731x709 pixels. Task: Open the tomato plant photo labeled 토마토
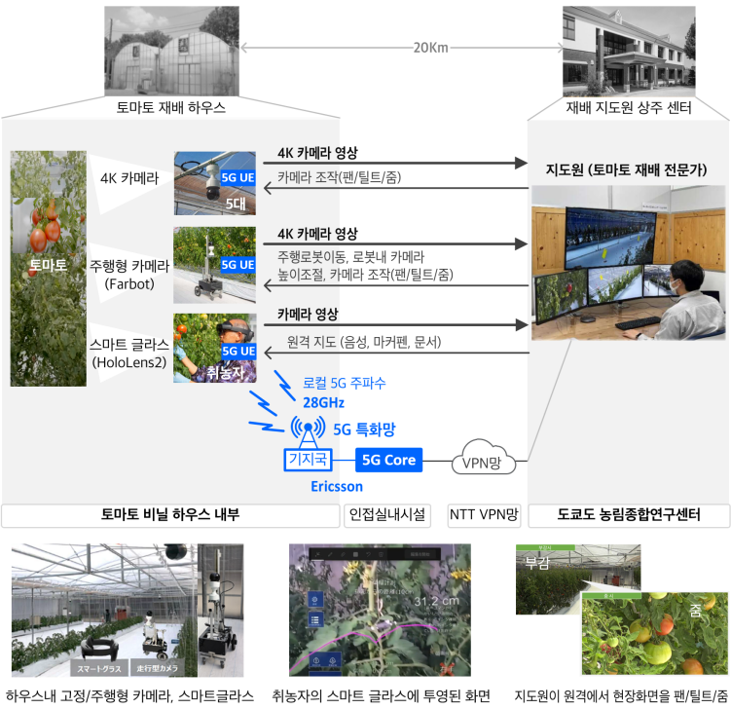coord(49,268)
